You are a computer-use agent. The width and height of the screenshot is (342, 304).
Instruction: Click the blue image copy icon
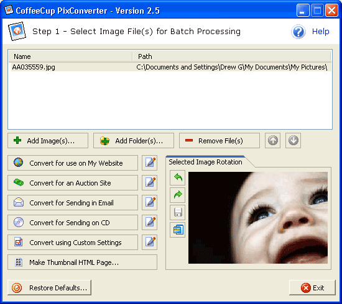[x=178, y=230]
